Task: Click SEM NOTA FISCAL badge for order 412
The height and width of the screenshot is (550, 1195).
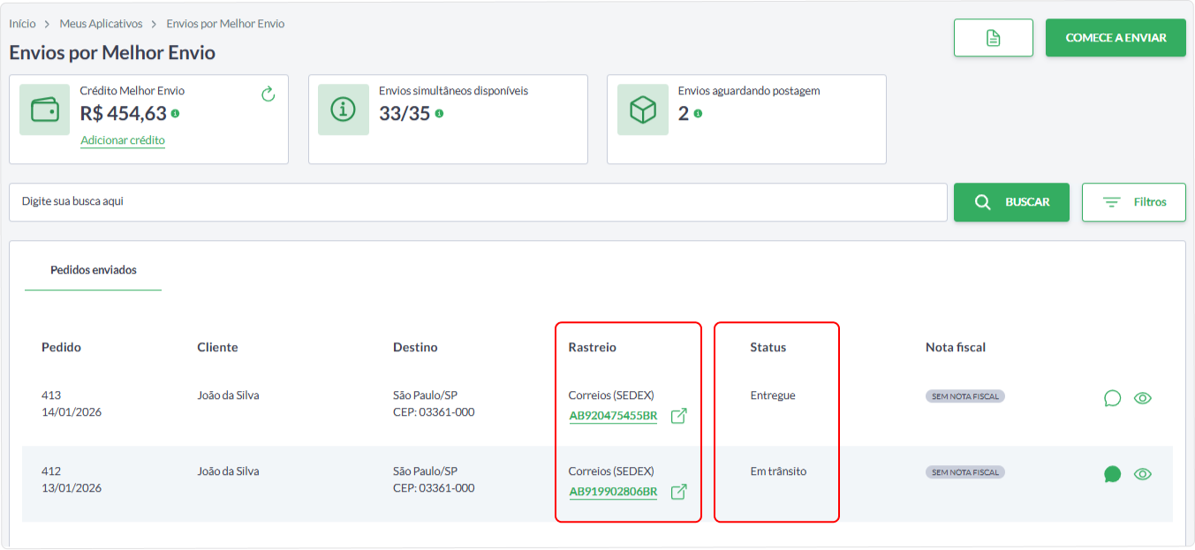Action: pyautogui.click(x=965, y=472)
